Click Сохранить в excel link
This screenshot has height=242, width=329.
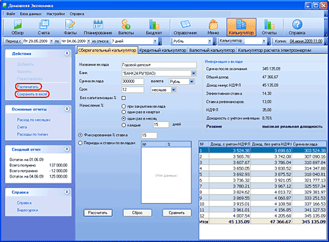tap(32, 94)
